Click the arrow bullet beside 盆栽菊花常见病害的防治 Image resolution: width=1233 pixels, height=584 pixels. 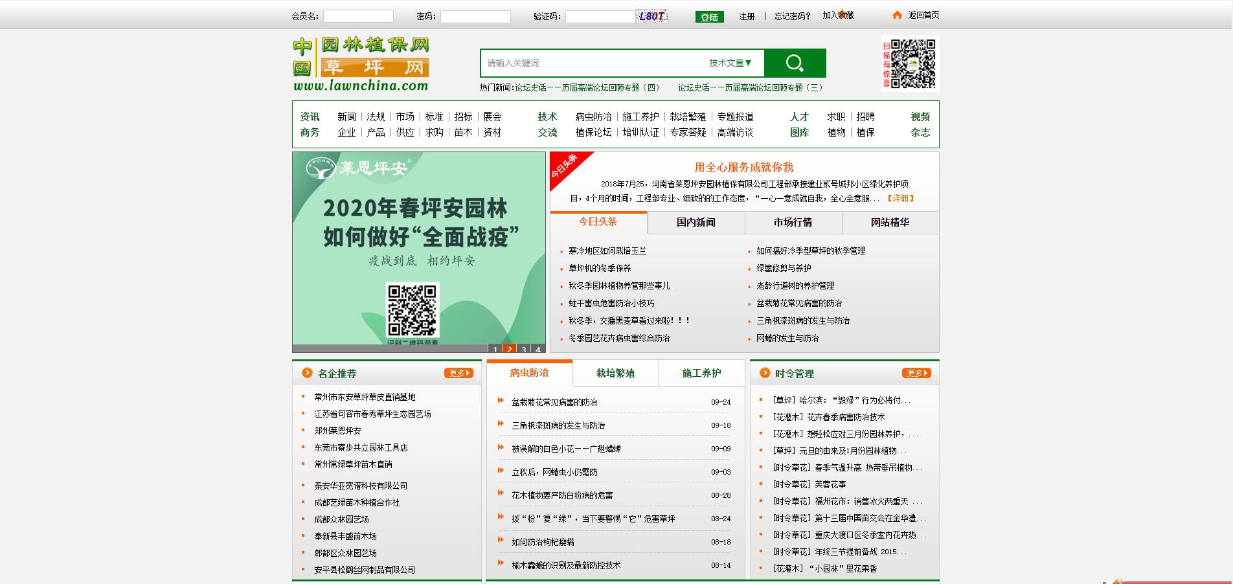pos(501,401)
